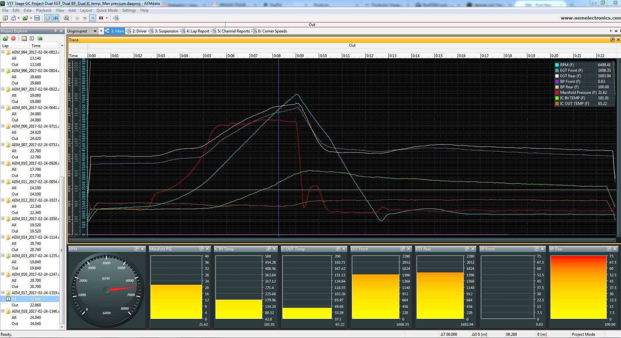Click the rewind playback icon
The width and height of the screenshot is (621, 338).
point(85,18)
